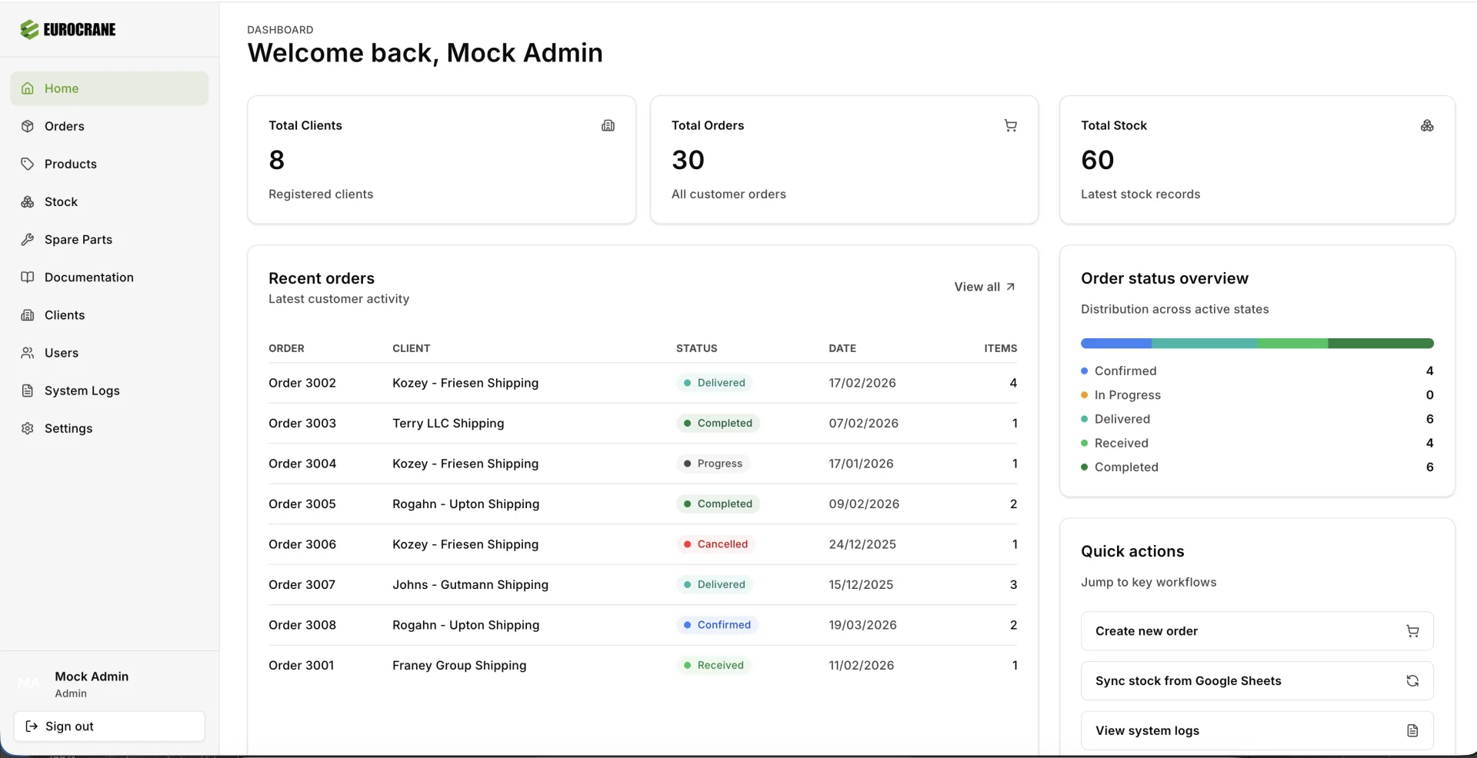Open View all recent orders link
The width and height of the screenshot is (1477, 758).
coord(984,287)
